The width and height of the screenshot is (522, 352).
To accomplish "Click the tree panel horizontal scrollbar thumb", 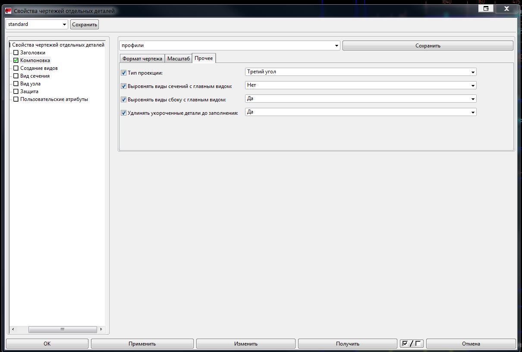I will click(x=62, y=329).
